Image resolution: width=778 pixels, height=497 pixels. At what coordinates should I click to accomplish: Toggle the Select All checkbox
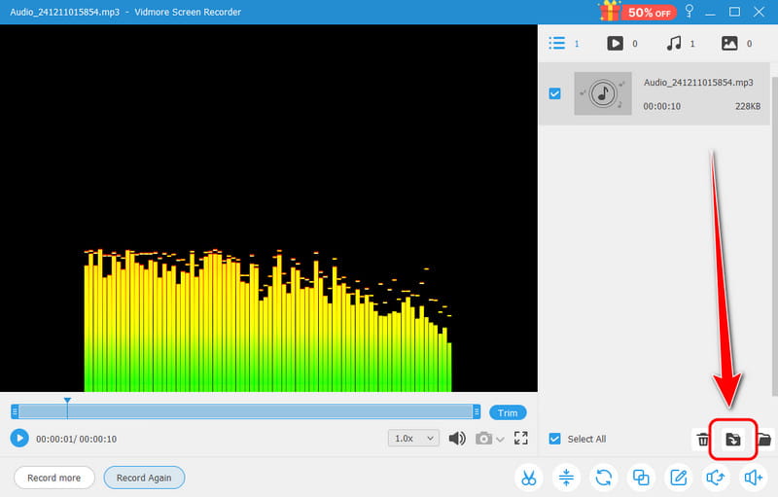point(554,439)
